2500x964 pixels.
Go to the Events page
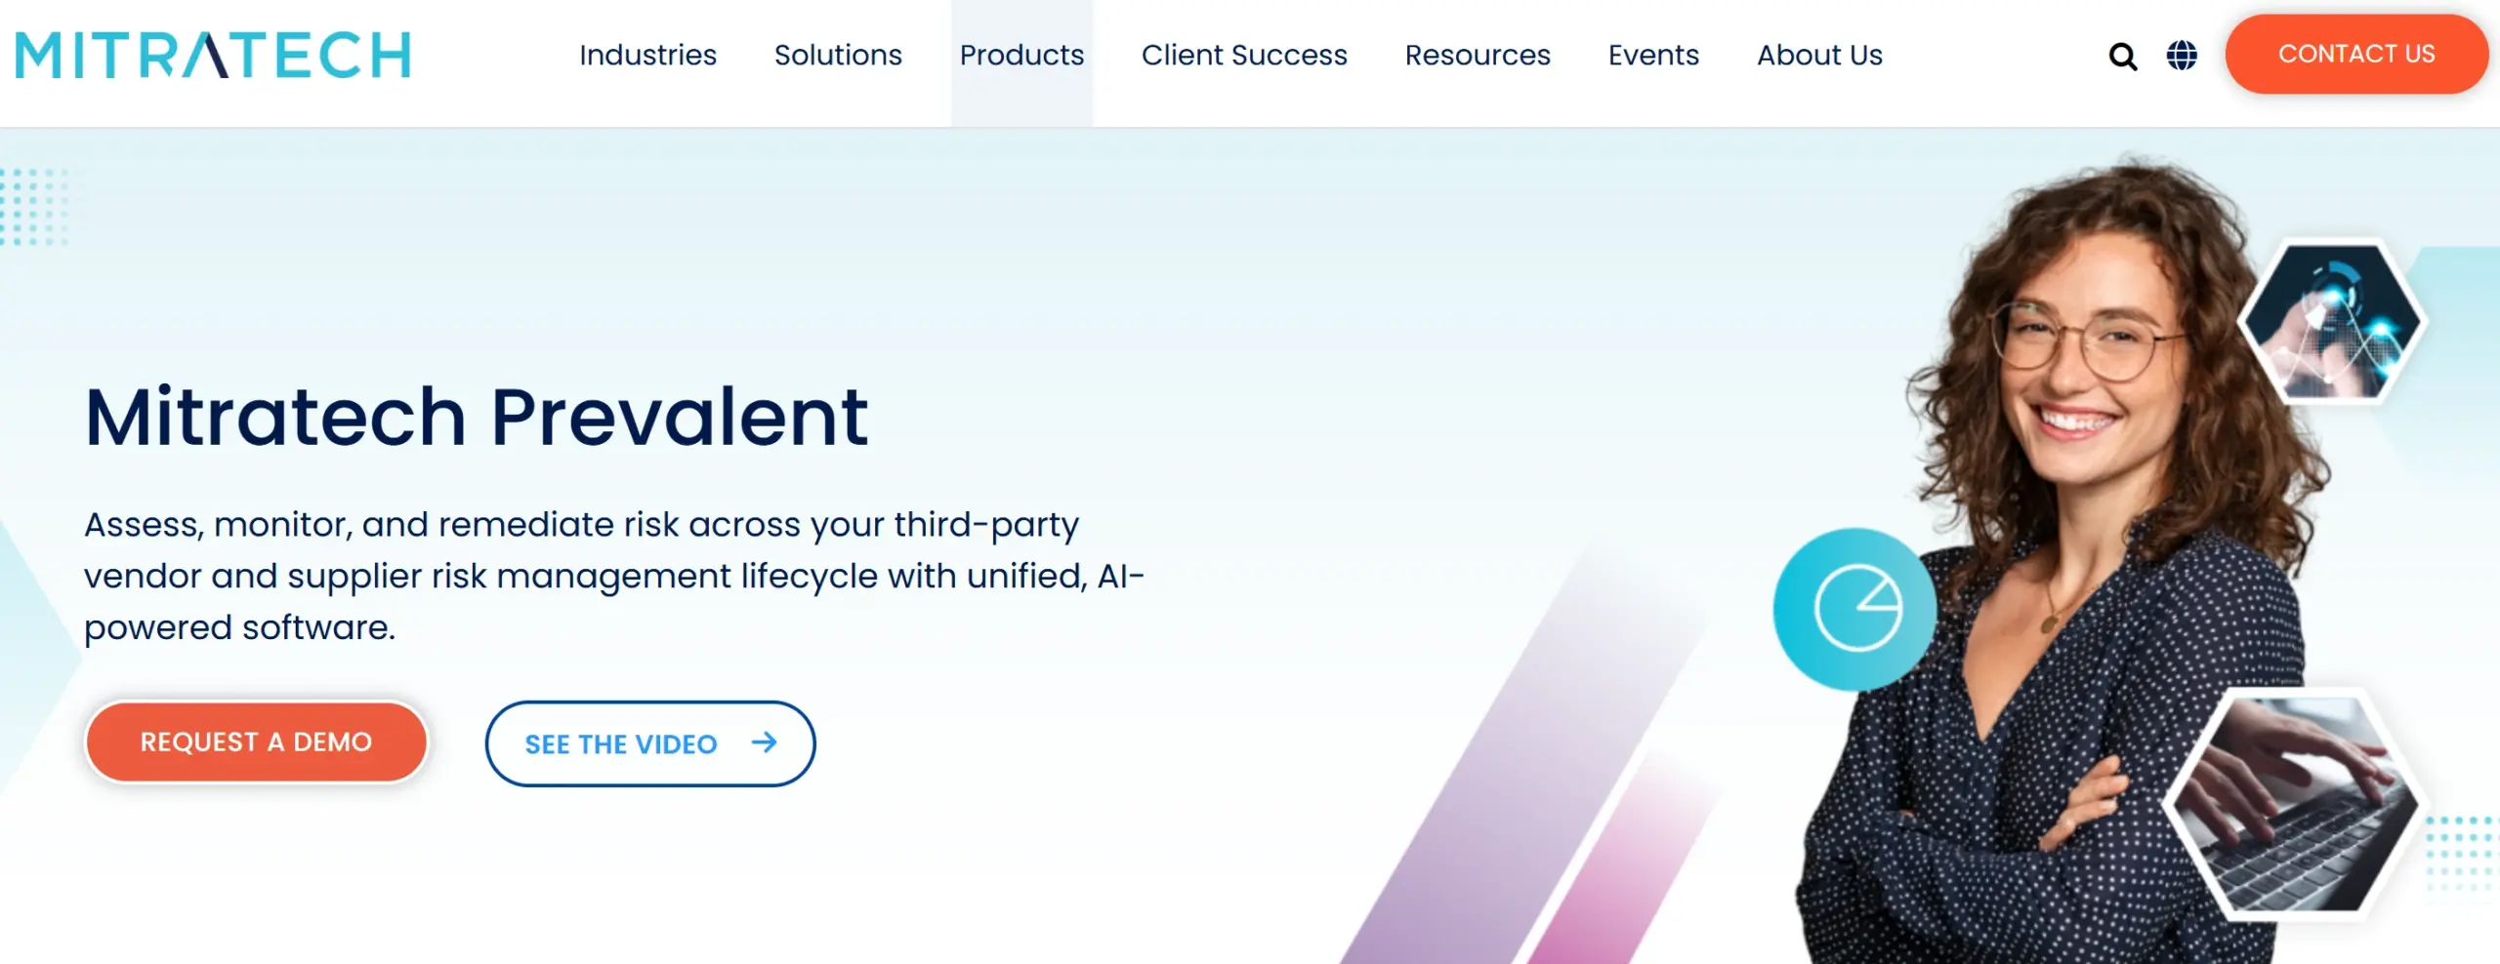[1653, 56]
